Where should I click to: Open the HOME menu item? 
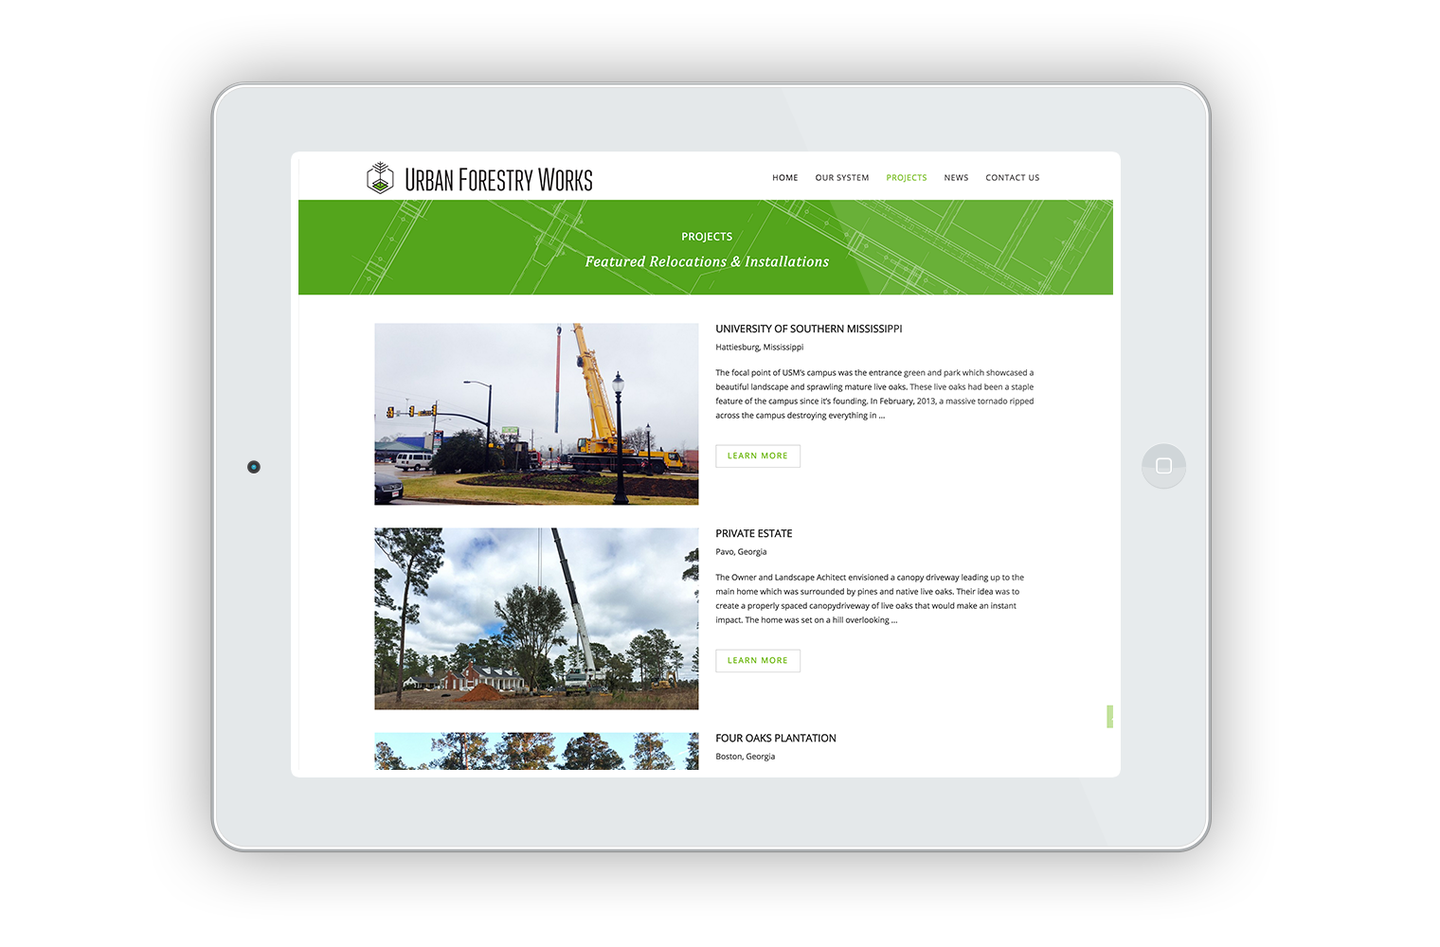[784, 178]
